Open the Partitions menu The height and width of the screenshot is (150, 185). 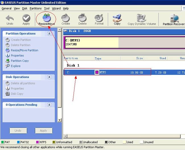click(36, 8)
